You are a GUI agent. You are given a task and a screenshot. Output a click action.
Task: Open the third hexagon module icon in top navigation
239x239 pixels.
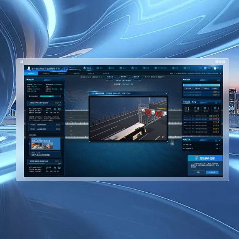(x=109, y=68)
